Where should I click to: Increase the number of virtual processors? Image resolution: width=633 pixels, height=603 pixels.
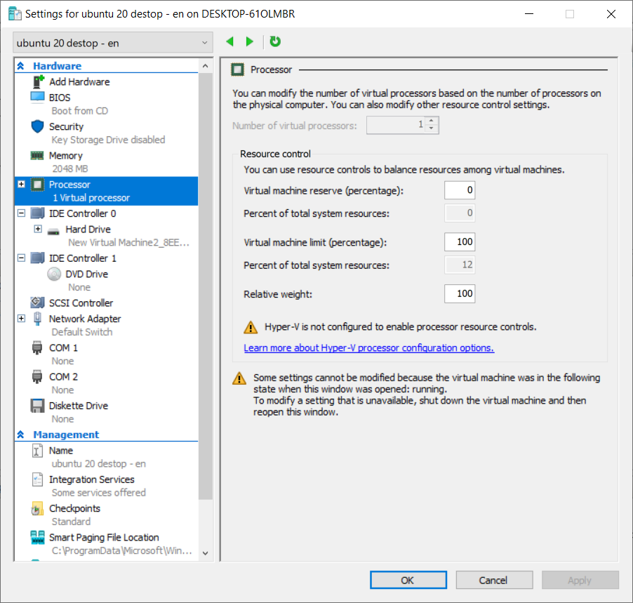click(432, 121)
